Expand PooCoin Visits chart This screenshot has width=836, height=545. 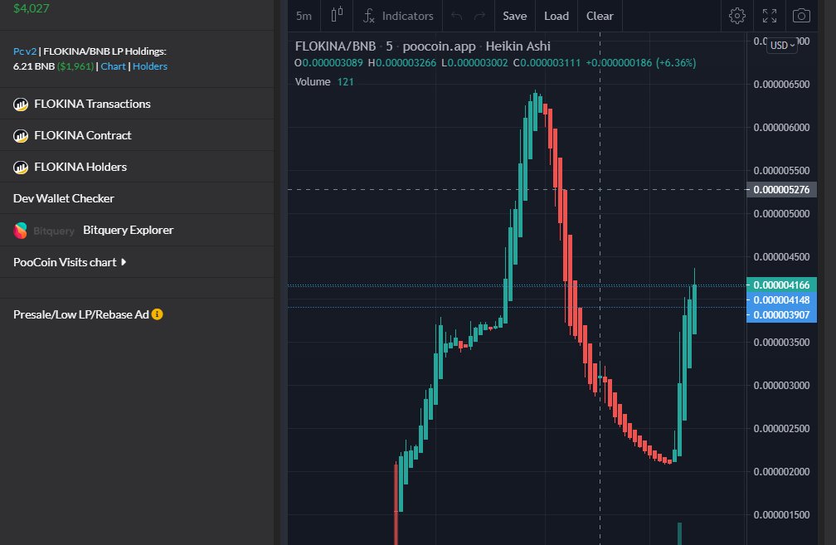(70, 262)
